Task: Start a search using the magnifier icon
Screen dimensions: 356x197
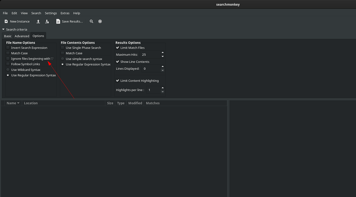Action: [x=91, y=21]
